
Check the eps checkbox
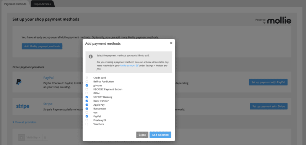[x=87, y=113]
